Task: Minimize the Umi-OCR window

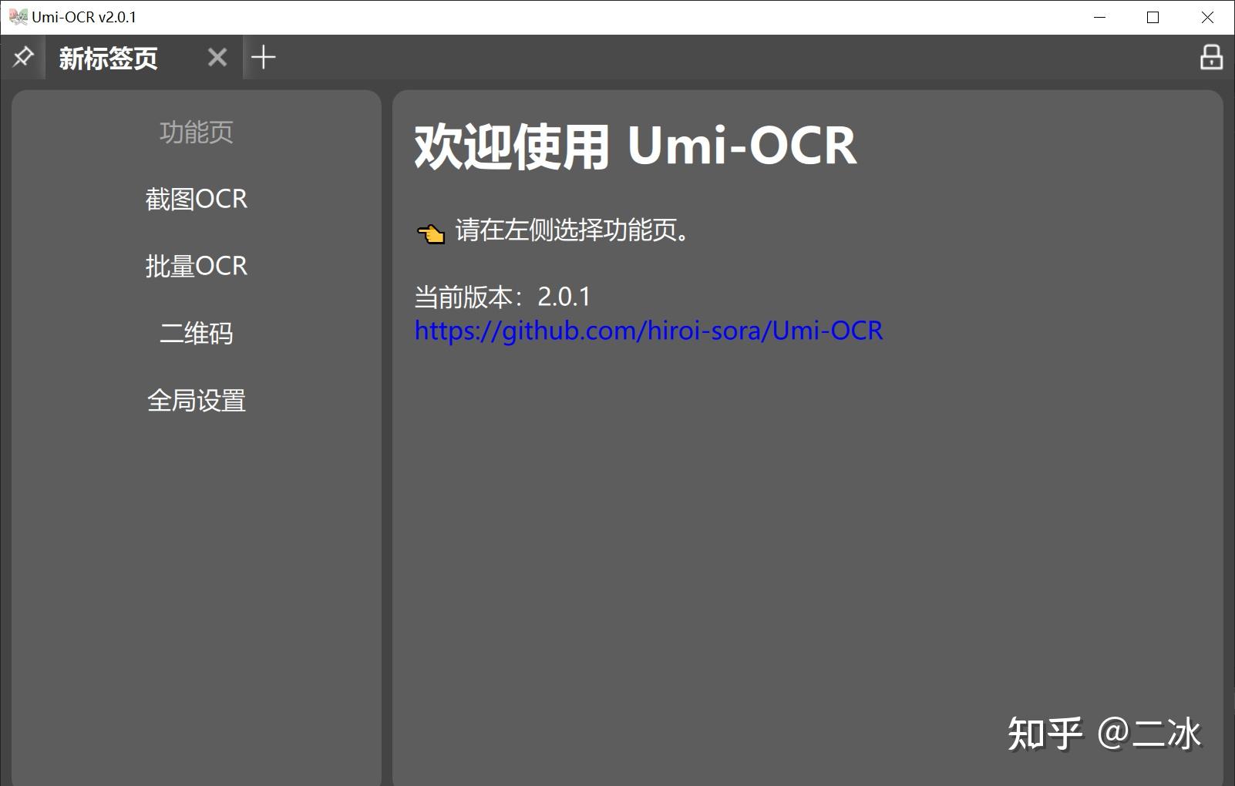Action: tap(1098, 16)
